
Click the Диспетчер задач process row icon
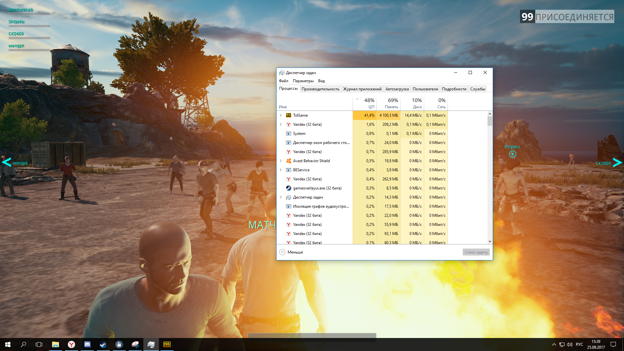(x=288, y=197)
